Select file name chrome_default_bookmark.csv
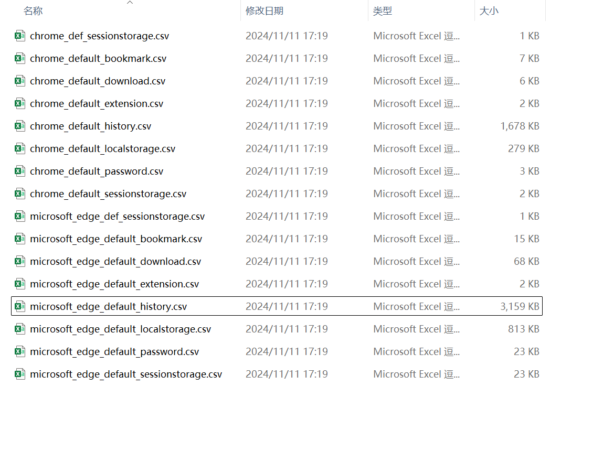Image resolution: width=603 pixels, height=451 pixels. coord(98,59)
